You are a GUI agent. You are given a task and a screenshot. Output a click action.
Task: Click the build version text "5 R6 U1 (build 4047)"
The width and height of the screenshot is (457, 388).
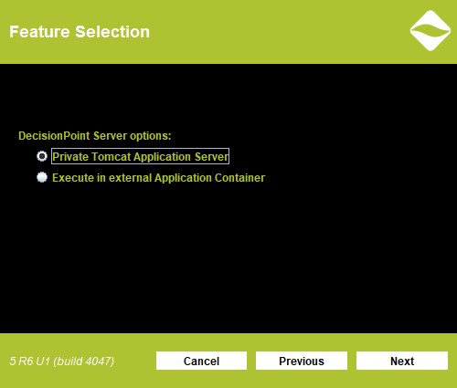click(x=62, y=362)
